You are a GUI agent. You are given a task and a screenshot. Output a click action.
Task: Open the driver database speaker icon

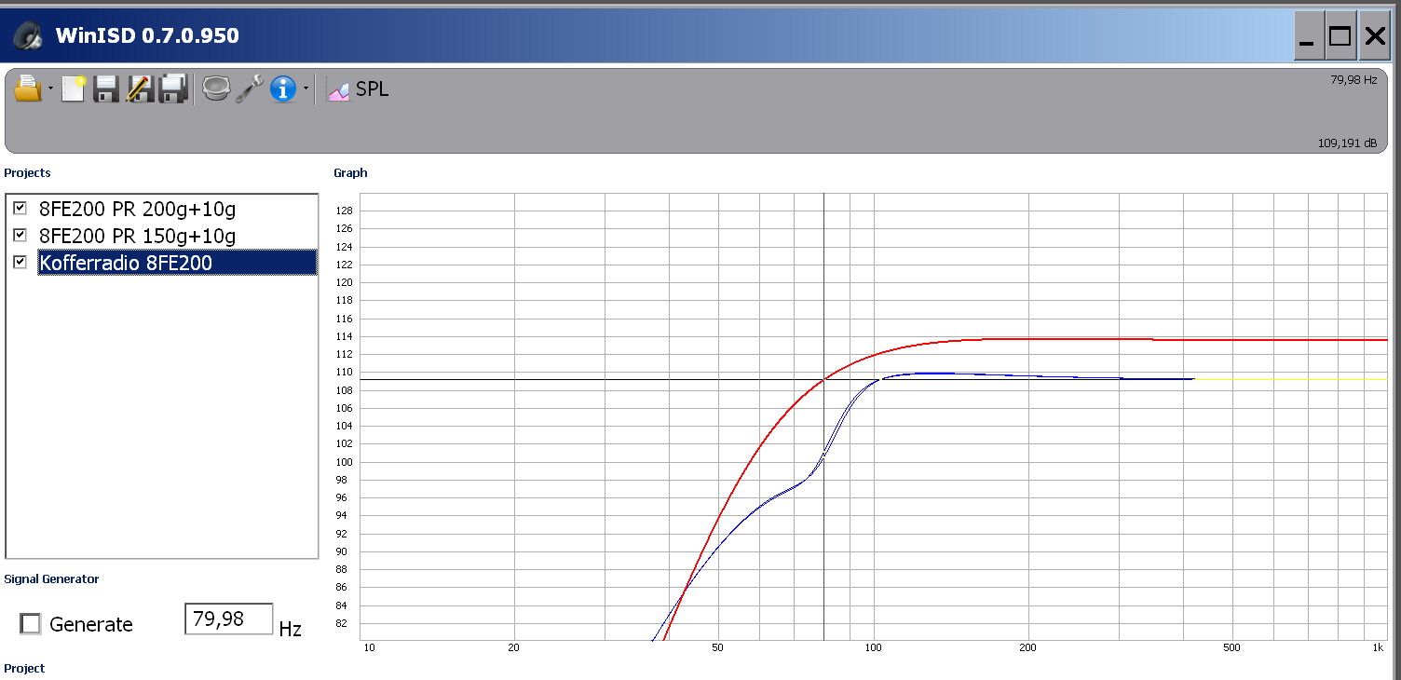pos(216,89)
